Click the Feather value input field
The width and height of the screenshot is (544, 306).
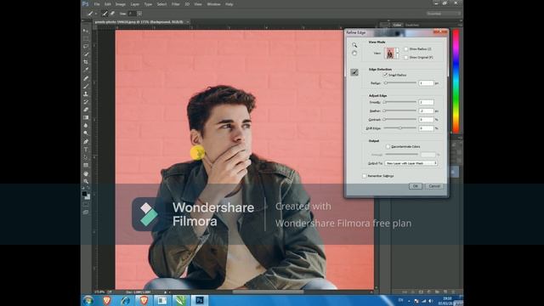point(426,111)
